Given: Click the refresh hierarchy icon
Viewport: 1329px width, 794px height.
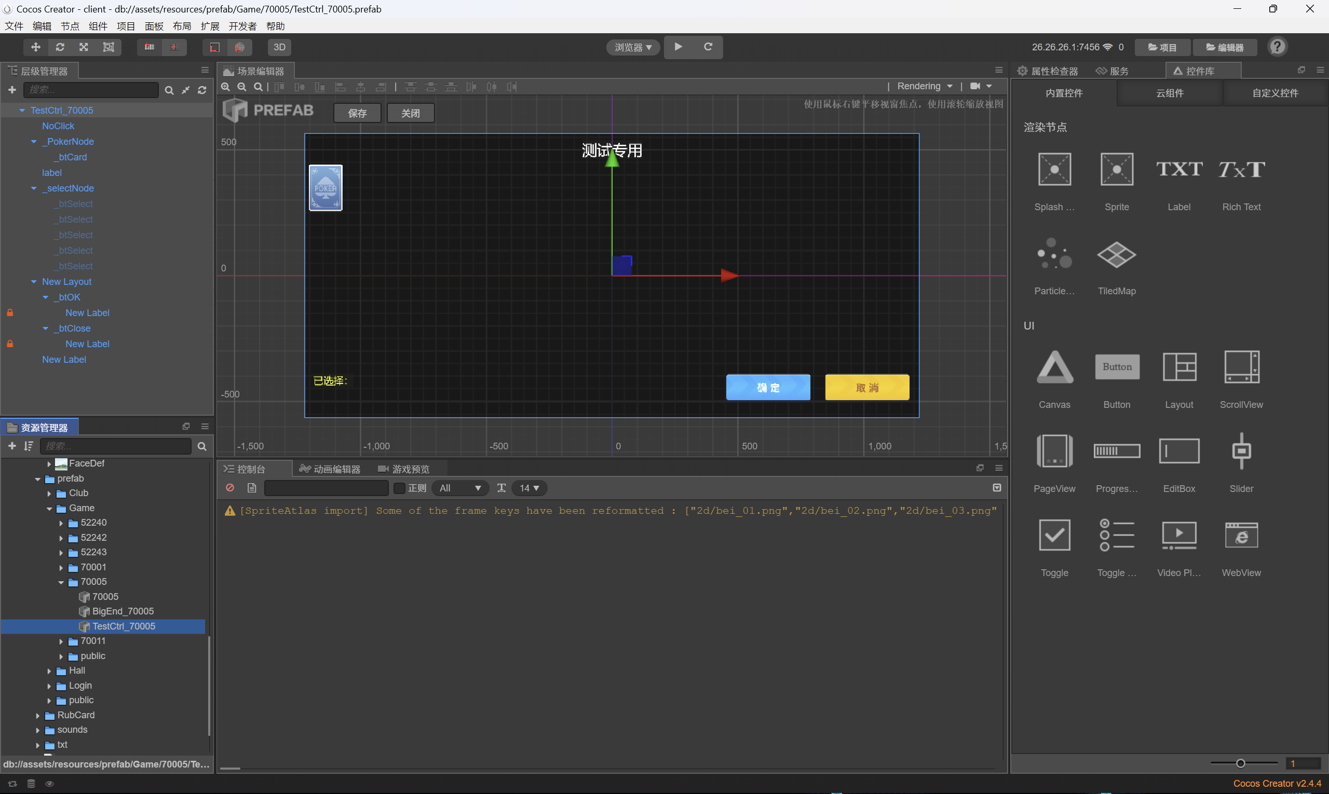Looking at the screenshot, I should pos(202,90).
